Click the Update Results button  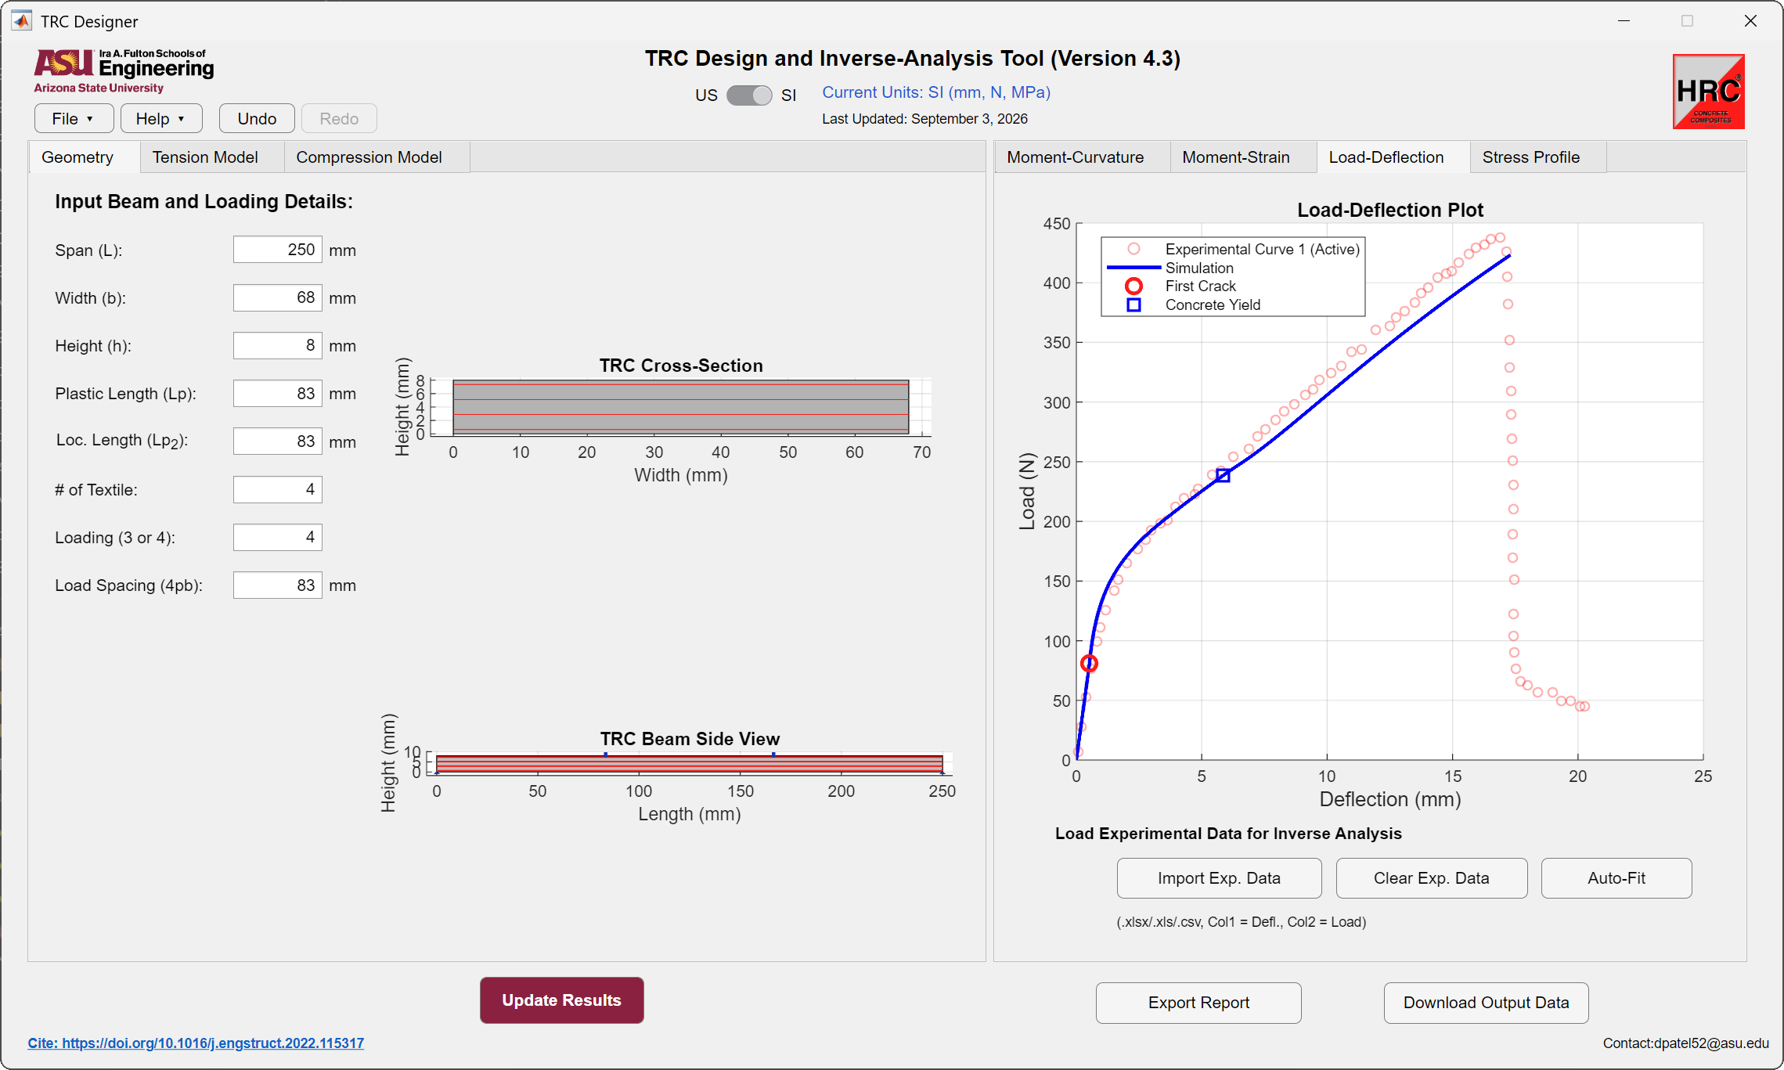[561, 1000]
